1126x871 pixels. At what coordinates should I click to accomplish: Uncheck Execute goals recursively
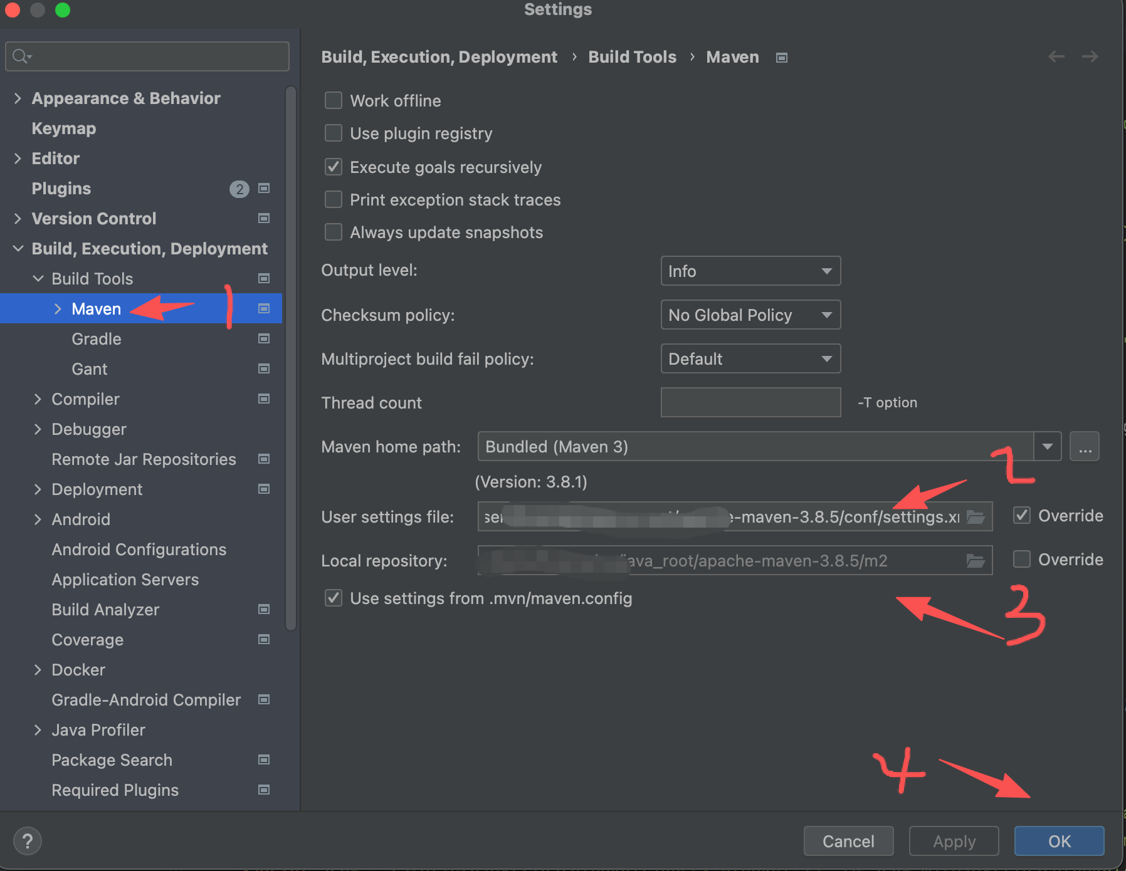point(334,167)
